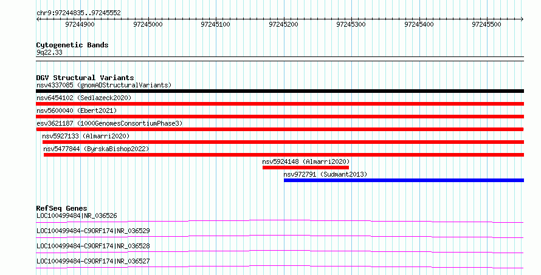Screen dimensions: 541x275
Task: Open gene LOC100499484-C9ORF174|NR_036529 label
Action: coord(93,231)
